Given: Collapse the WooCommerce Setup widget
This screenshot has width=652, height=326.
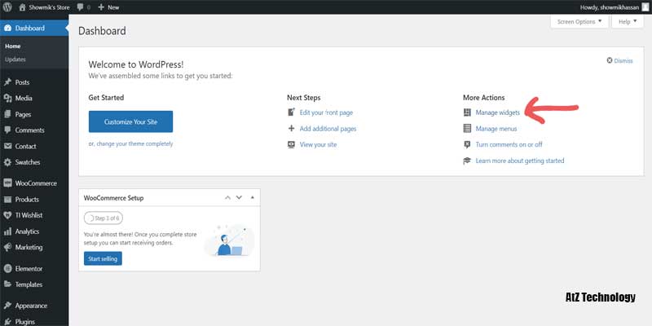Looking at the screenshot, I should point(253,198).
